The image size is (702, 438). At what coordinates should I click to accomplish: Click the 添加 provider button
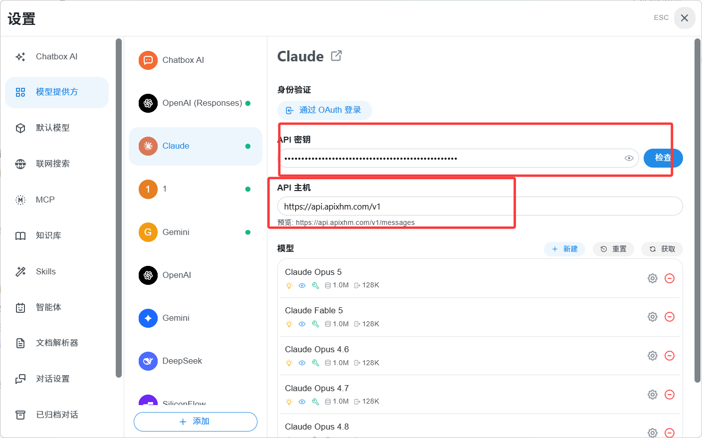point(196,422)
